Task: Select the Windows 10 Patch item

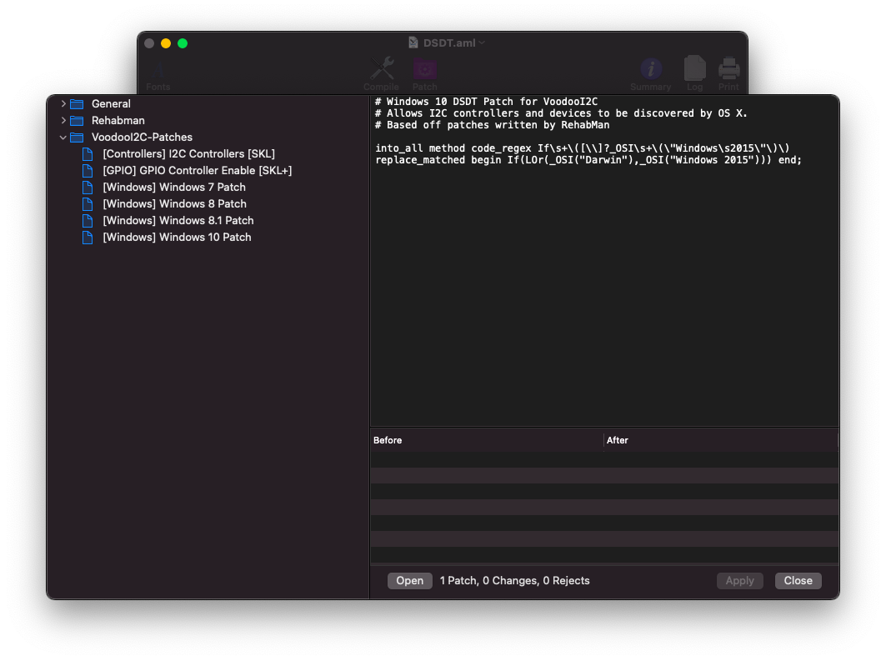Action: click(x=177, y=238)
